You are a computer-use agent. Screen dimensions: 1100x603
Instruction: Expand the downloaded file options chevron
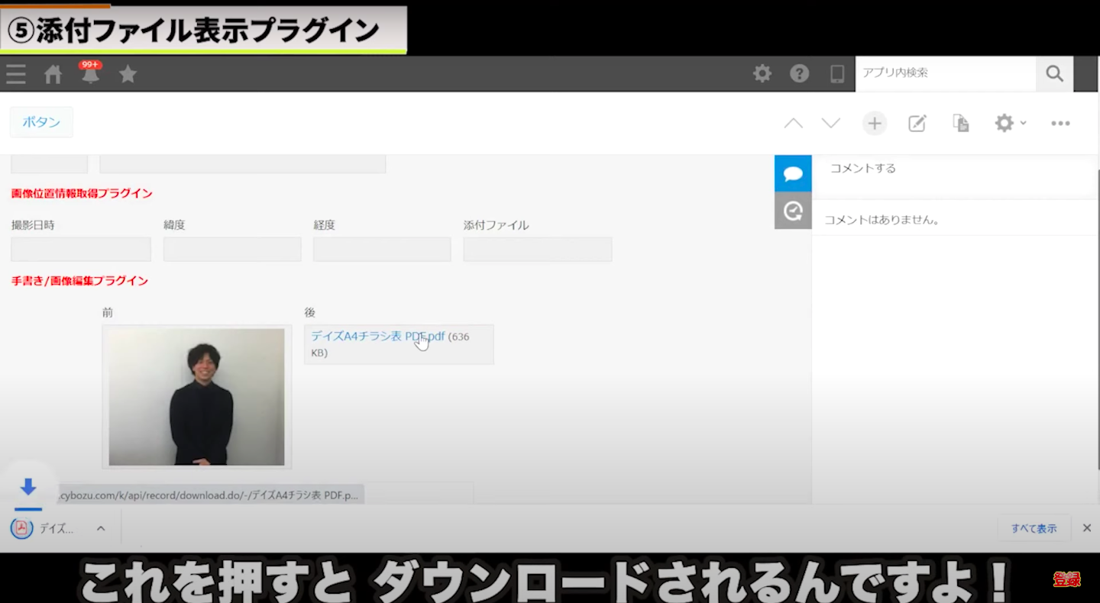click(101, 528)
